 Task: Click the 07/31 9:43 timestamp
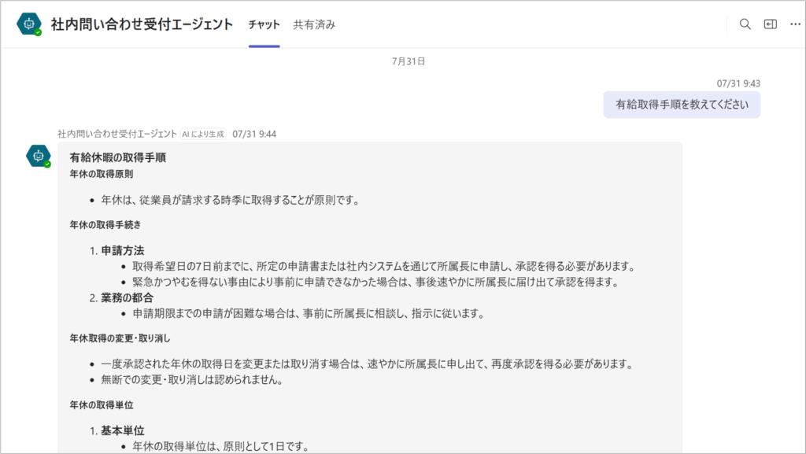pos(738,83)
